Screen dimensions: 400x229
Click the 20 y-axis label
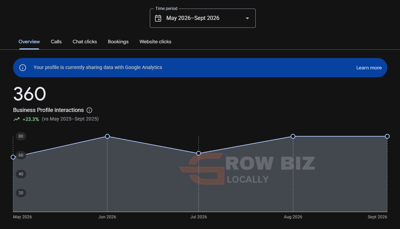21,193
